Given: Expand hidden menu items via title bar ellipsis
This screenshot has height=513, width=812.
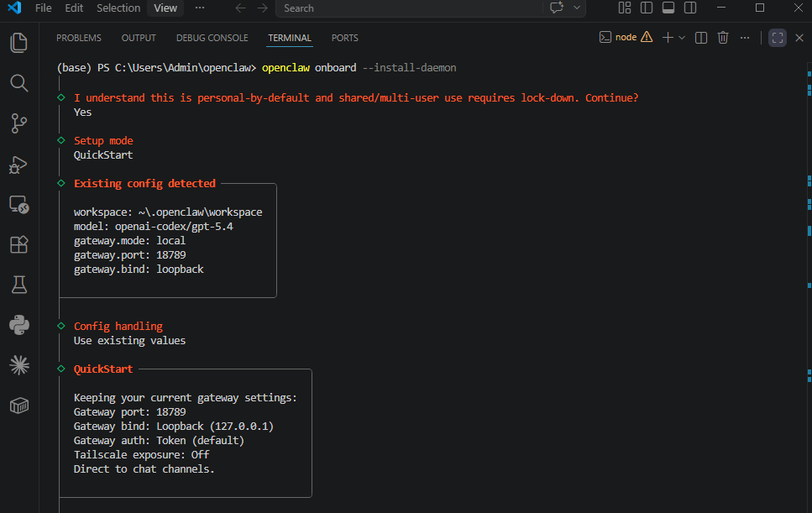Looking at the screenshot, I should click(x=199, y=8).
